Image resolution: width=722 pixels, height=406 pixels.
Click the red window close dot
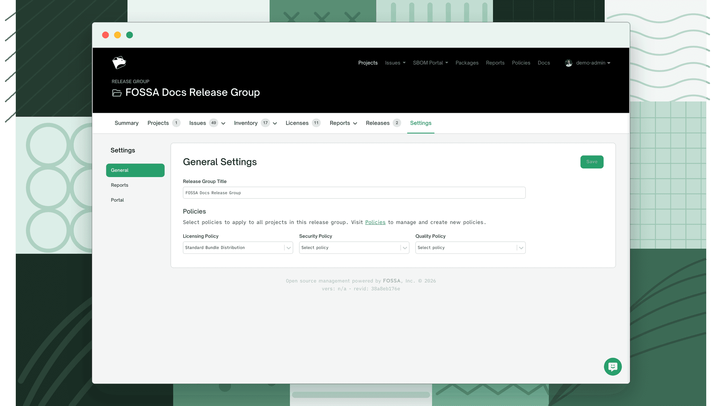[x=106, y=35]
